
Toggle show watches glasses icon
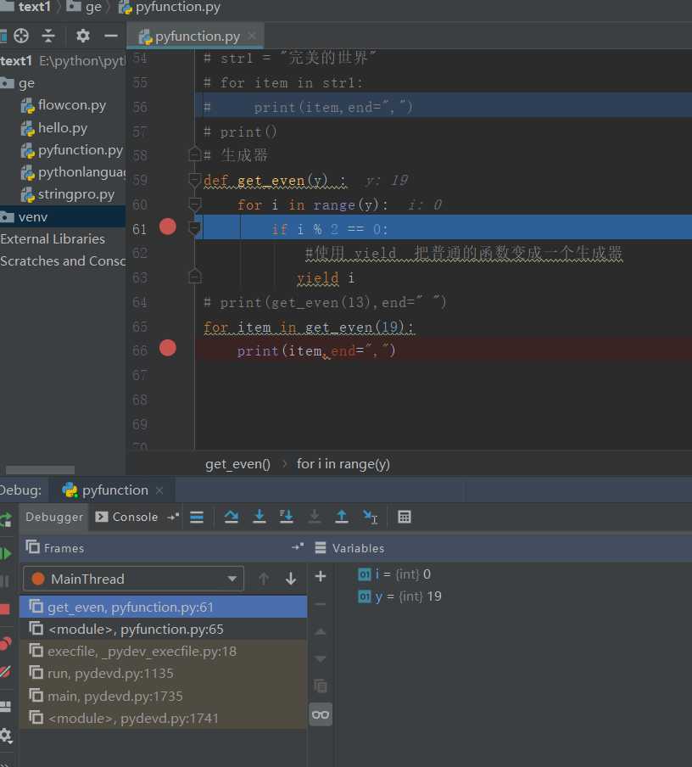tap(321, 714)
